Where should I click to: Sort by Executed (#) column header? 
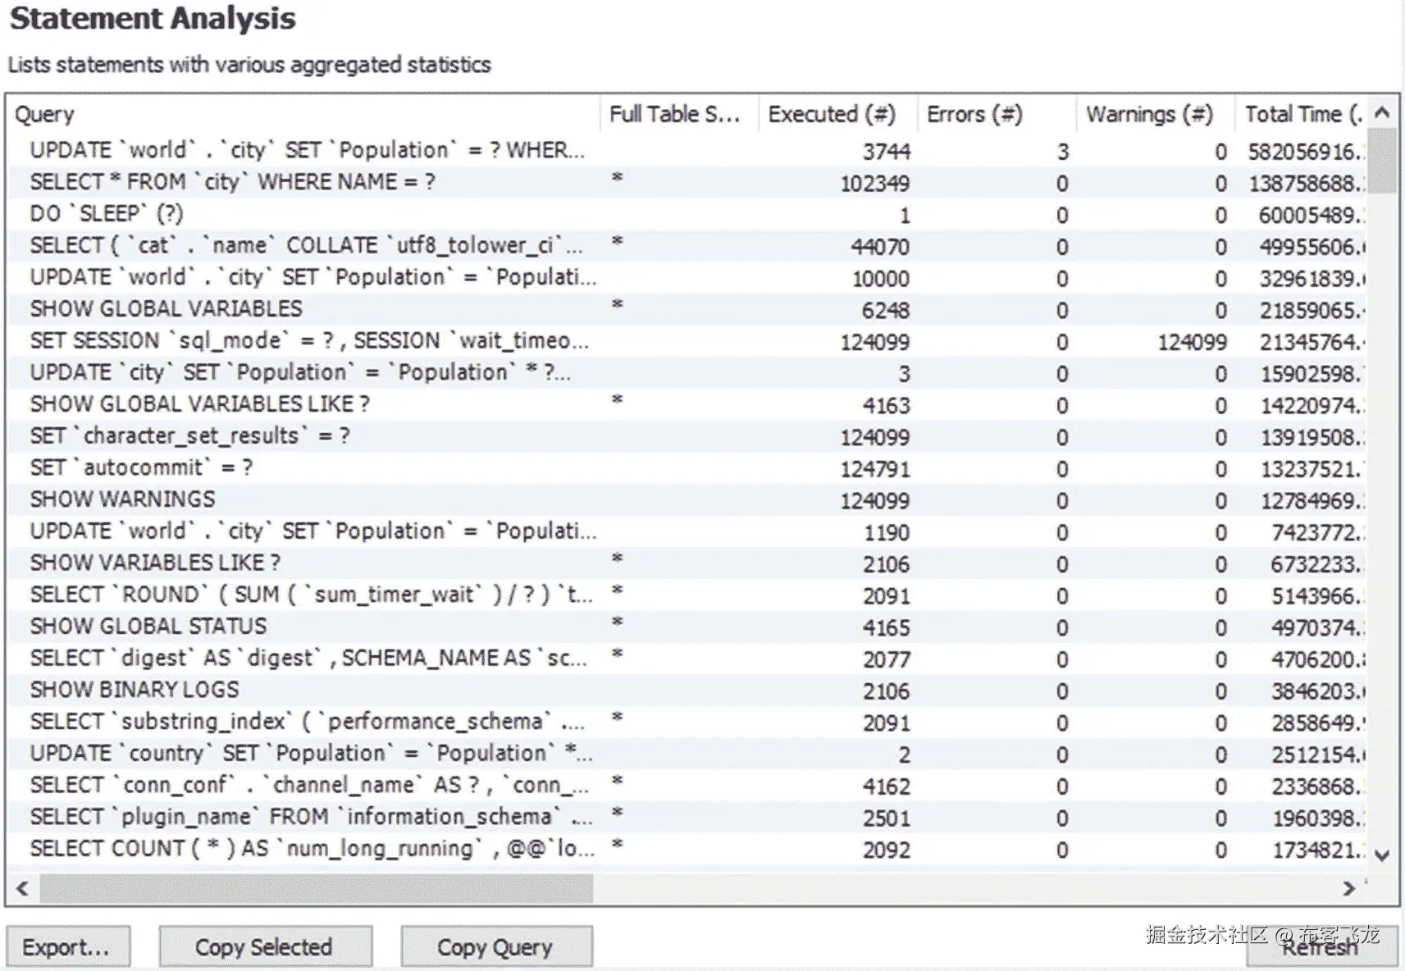[837, 114]
